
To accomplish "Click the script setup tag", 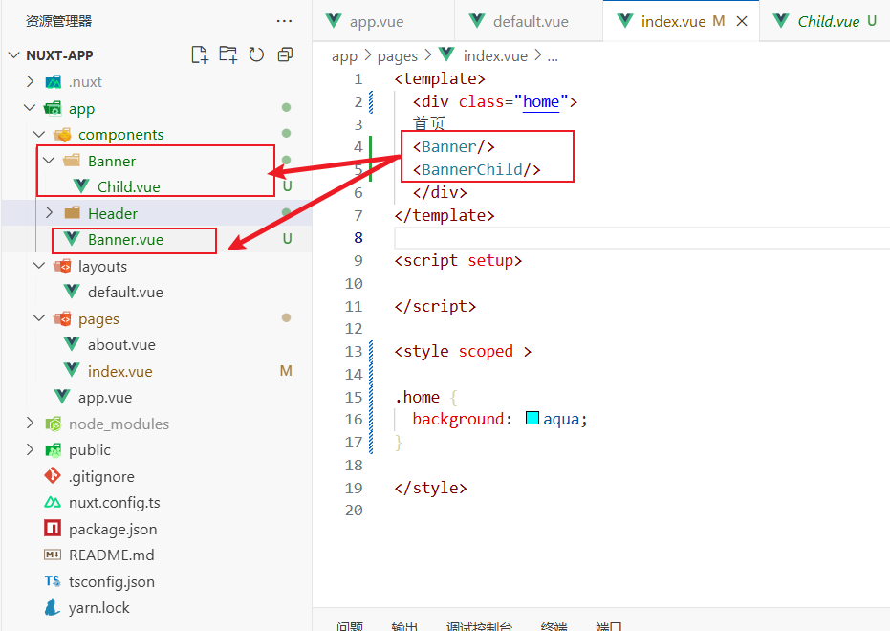I will click(458, 260).
